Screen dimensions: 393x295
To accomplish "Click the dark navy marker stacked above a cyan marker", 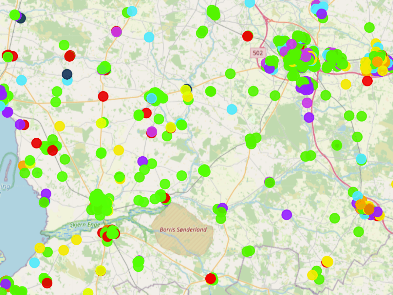I will 67,74.
